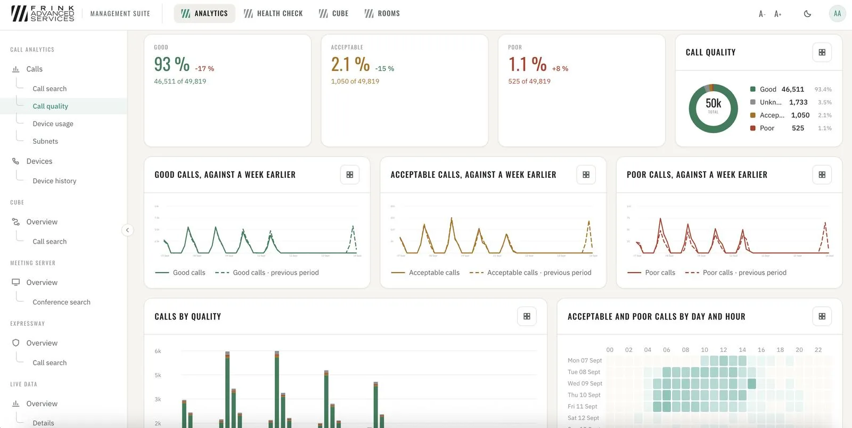Toggle dark mode moon icon
Image resolution: width=852 pixels, height=428 pixels.
pyautogui.click(x=807, y=14)
